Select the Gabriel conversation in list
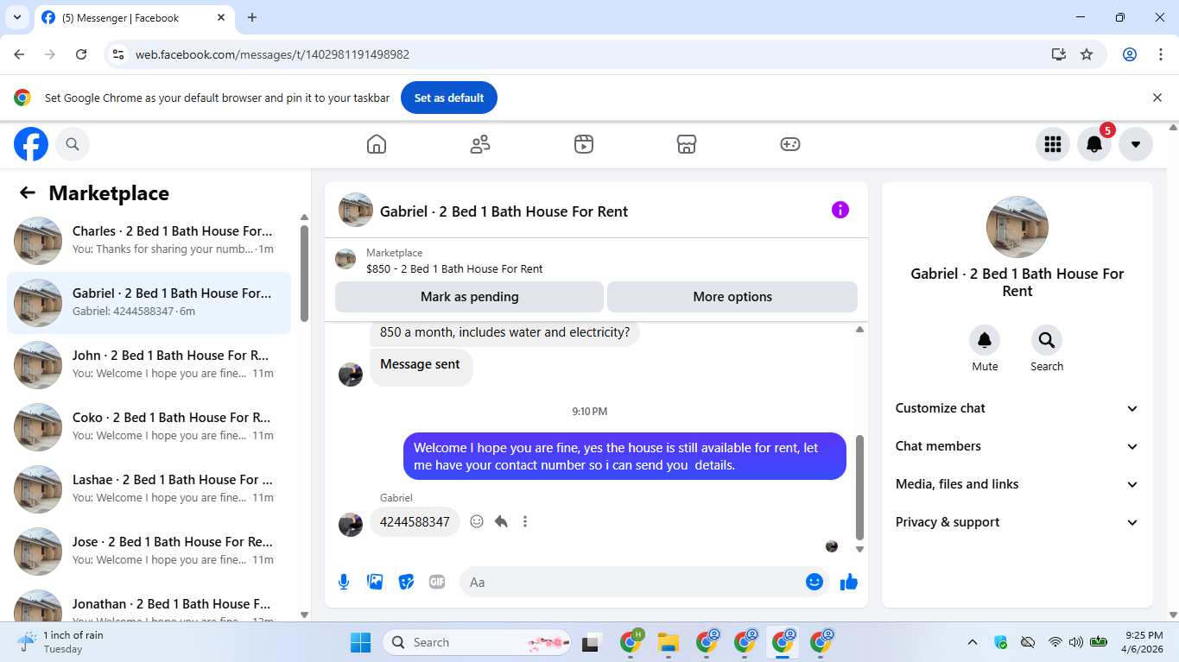 click(149, 302)
